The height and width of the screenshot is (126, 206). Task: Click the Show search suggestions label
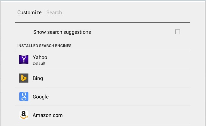tap(62, 32)
